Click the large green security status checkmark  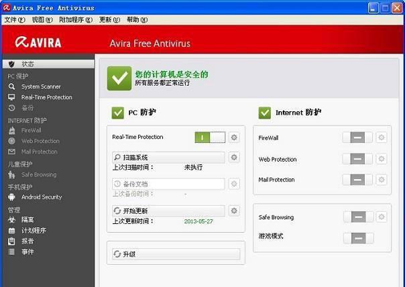[119, 78]
